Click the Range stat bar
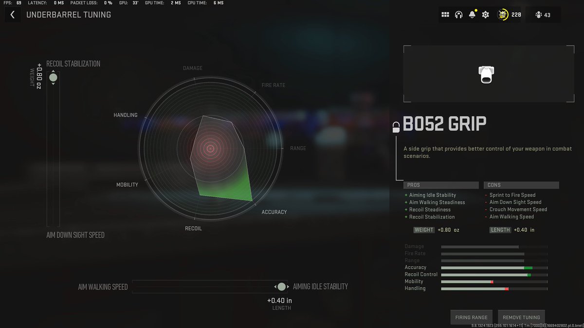The image size is (584, 328). coord(494,261)
